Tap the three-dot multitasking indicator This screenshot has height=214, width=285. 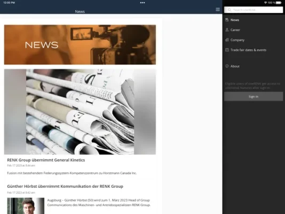tap(142, 3)
